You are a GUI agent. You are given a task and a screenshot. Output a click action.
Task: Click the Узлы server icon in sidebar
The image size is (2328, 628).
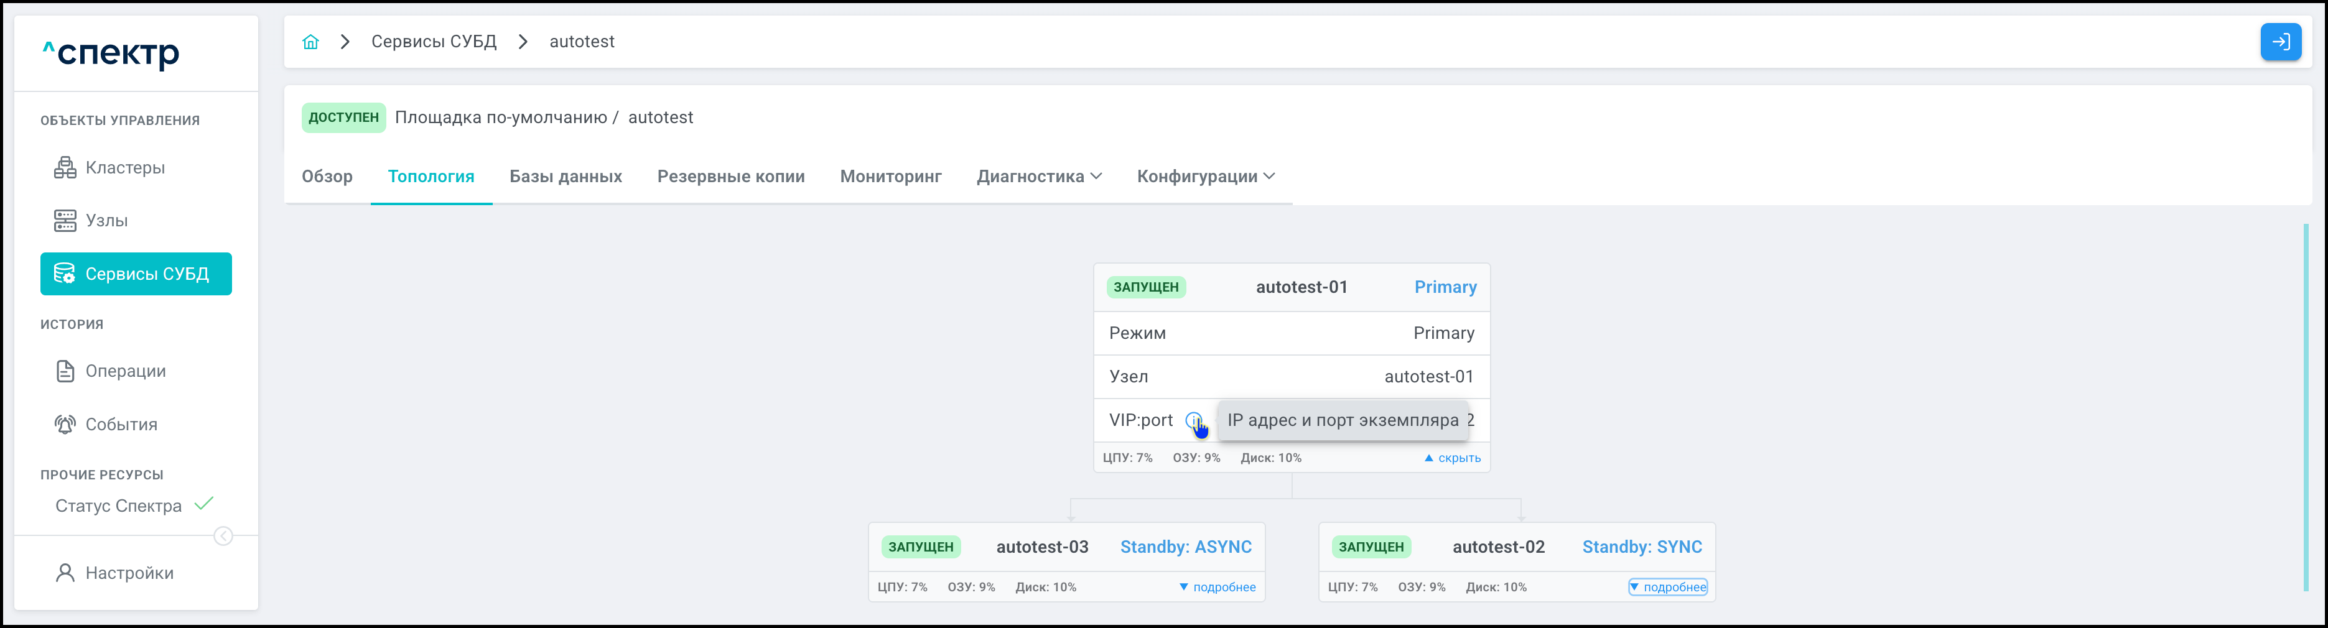tap(65, 221)
